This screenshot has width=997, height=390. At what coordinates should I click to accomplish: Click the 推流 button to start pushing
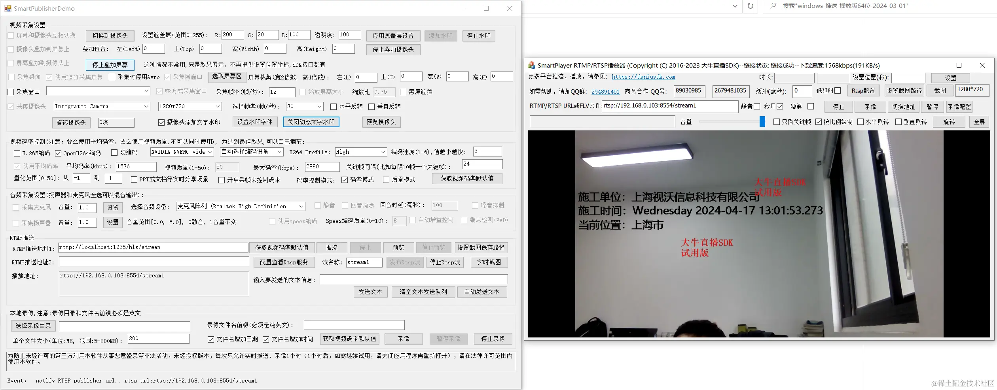pos(332,248)
